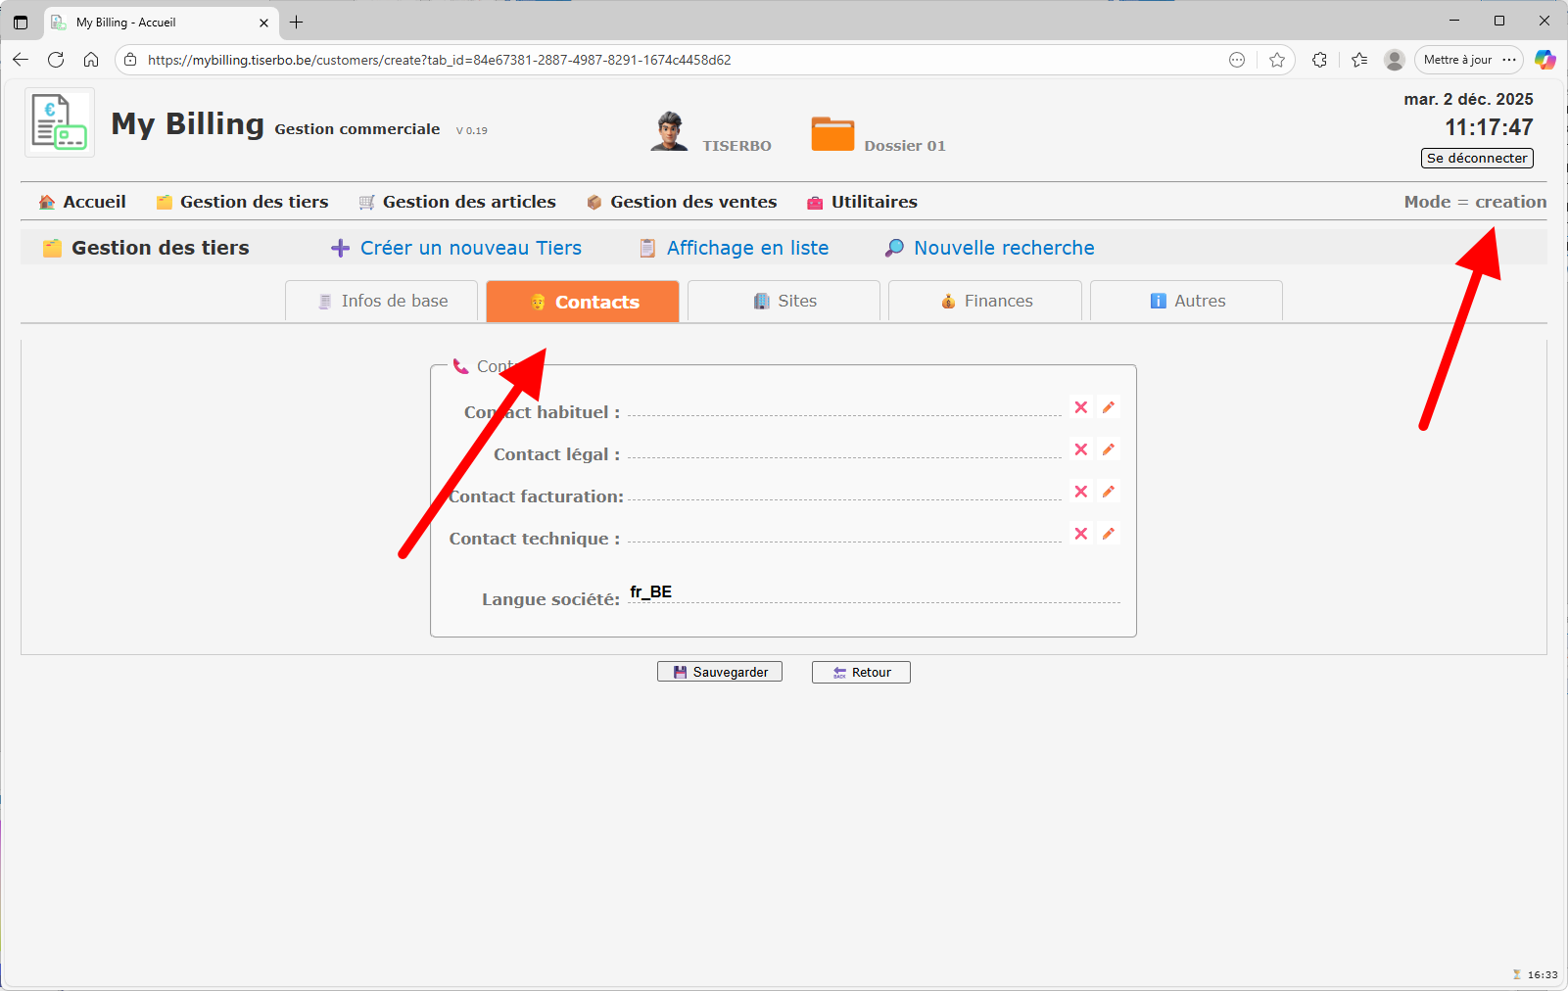Clear the Contact facturation with red X
The width and height of the screenshot is (1568, 991).
pos(1080,492)
